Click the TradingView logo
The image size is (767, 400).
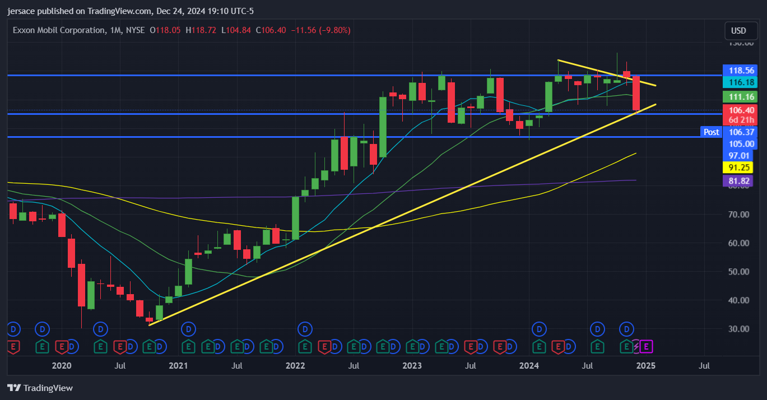coord(40,388)
